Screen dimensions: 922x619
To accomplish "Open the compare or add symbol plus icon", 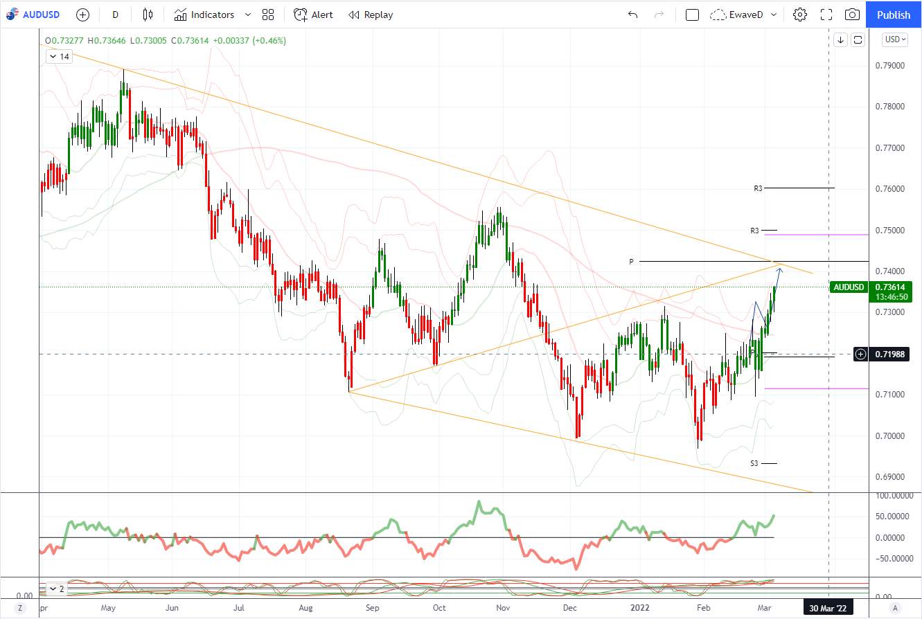I will 82,15.
